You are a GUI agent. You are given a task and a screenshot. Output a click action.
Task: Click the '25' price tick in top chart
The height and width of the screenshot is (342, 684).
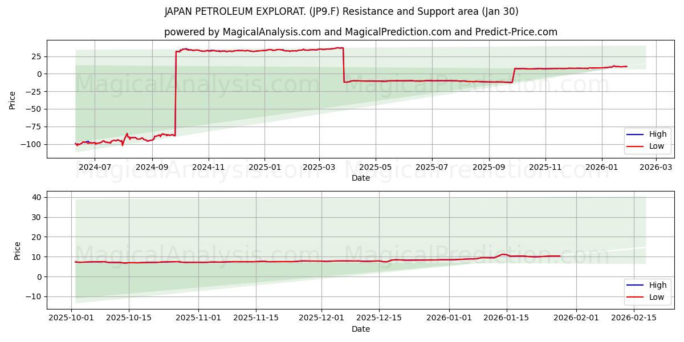(x=38, y=56)
